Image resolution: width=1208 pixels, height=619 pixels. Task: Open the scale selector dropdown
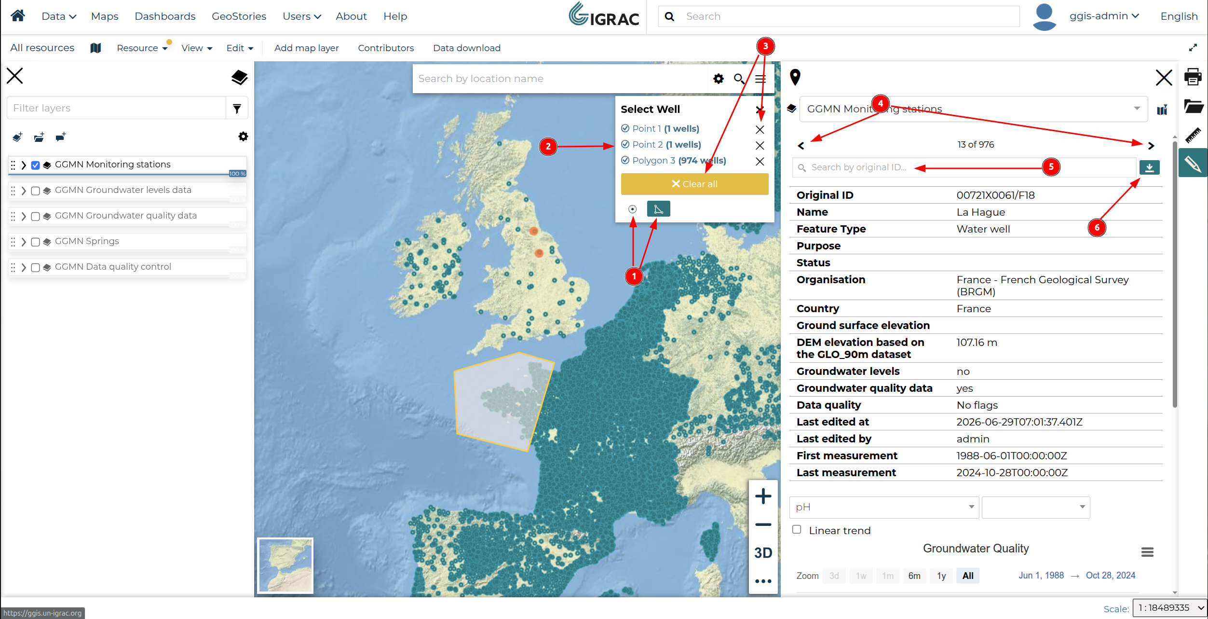(1169, 608)
